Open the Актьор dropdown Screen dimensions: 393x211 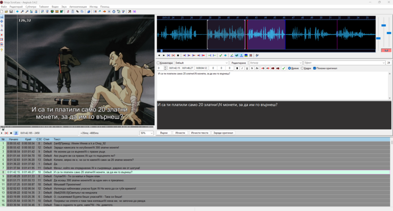pyautogui.click(x=275, y=63)
